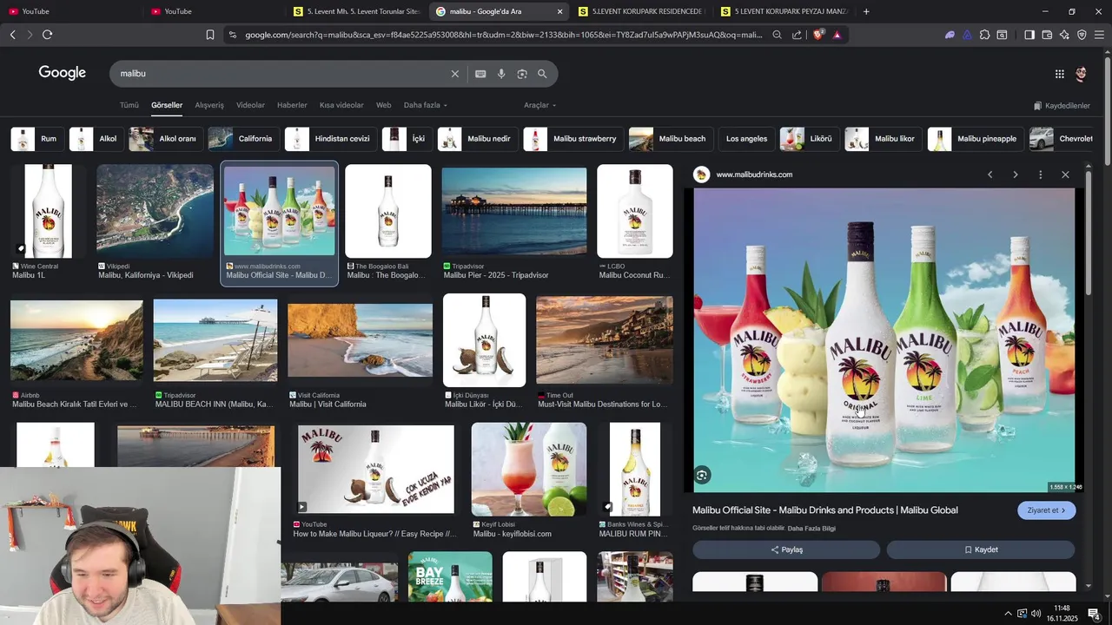Image resolution: width=1112 pixels, height=625 pixels.
Task: Switch to the Alışveriş tab
Action: (x=209, y=105)
